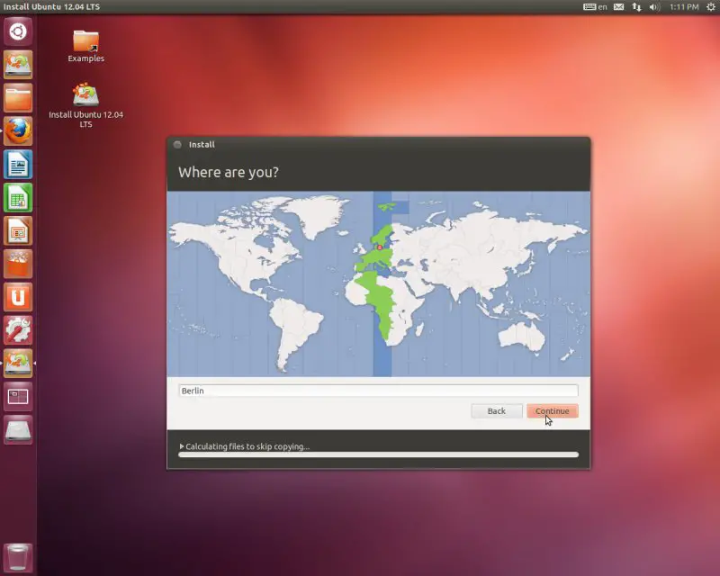Click the Continue button
This screenshot has height=576, width=720.
(553, 411)
